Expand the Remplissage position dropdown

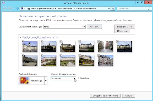click(46, 81)
